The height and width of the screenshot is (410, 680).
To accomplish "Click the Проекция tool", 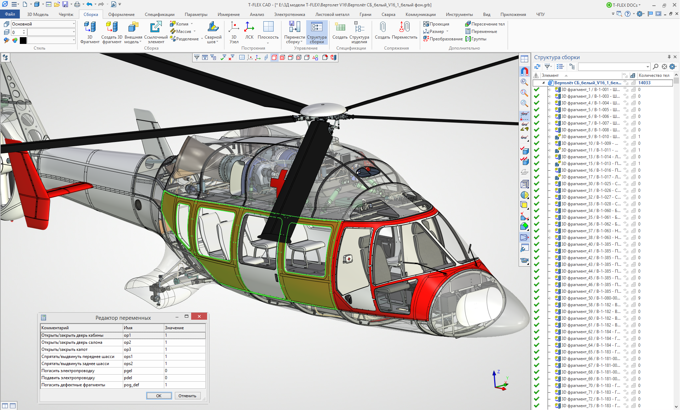I will [436, 24].
